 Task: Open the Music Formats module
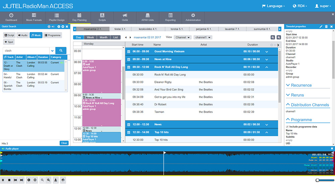pos(34,17)
